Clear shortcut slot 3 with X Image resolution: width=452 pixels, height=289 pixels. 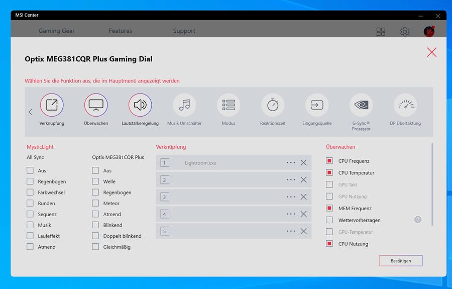[303, 197]
